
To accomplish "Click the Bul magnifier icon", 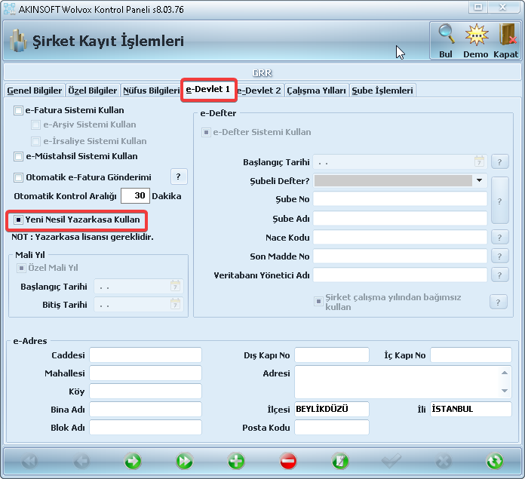I will pos(447,34).
